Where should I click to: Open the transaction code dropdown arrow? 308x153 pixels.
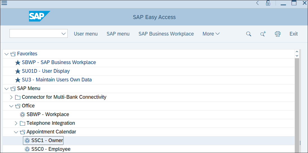pyautogui.click(x=64, y=34)
